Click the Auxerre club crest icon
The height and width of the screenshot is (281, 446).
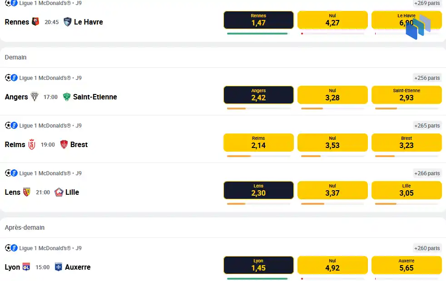point(58,267)
